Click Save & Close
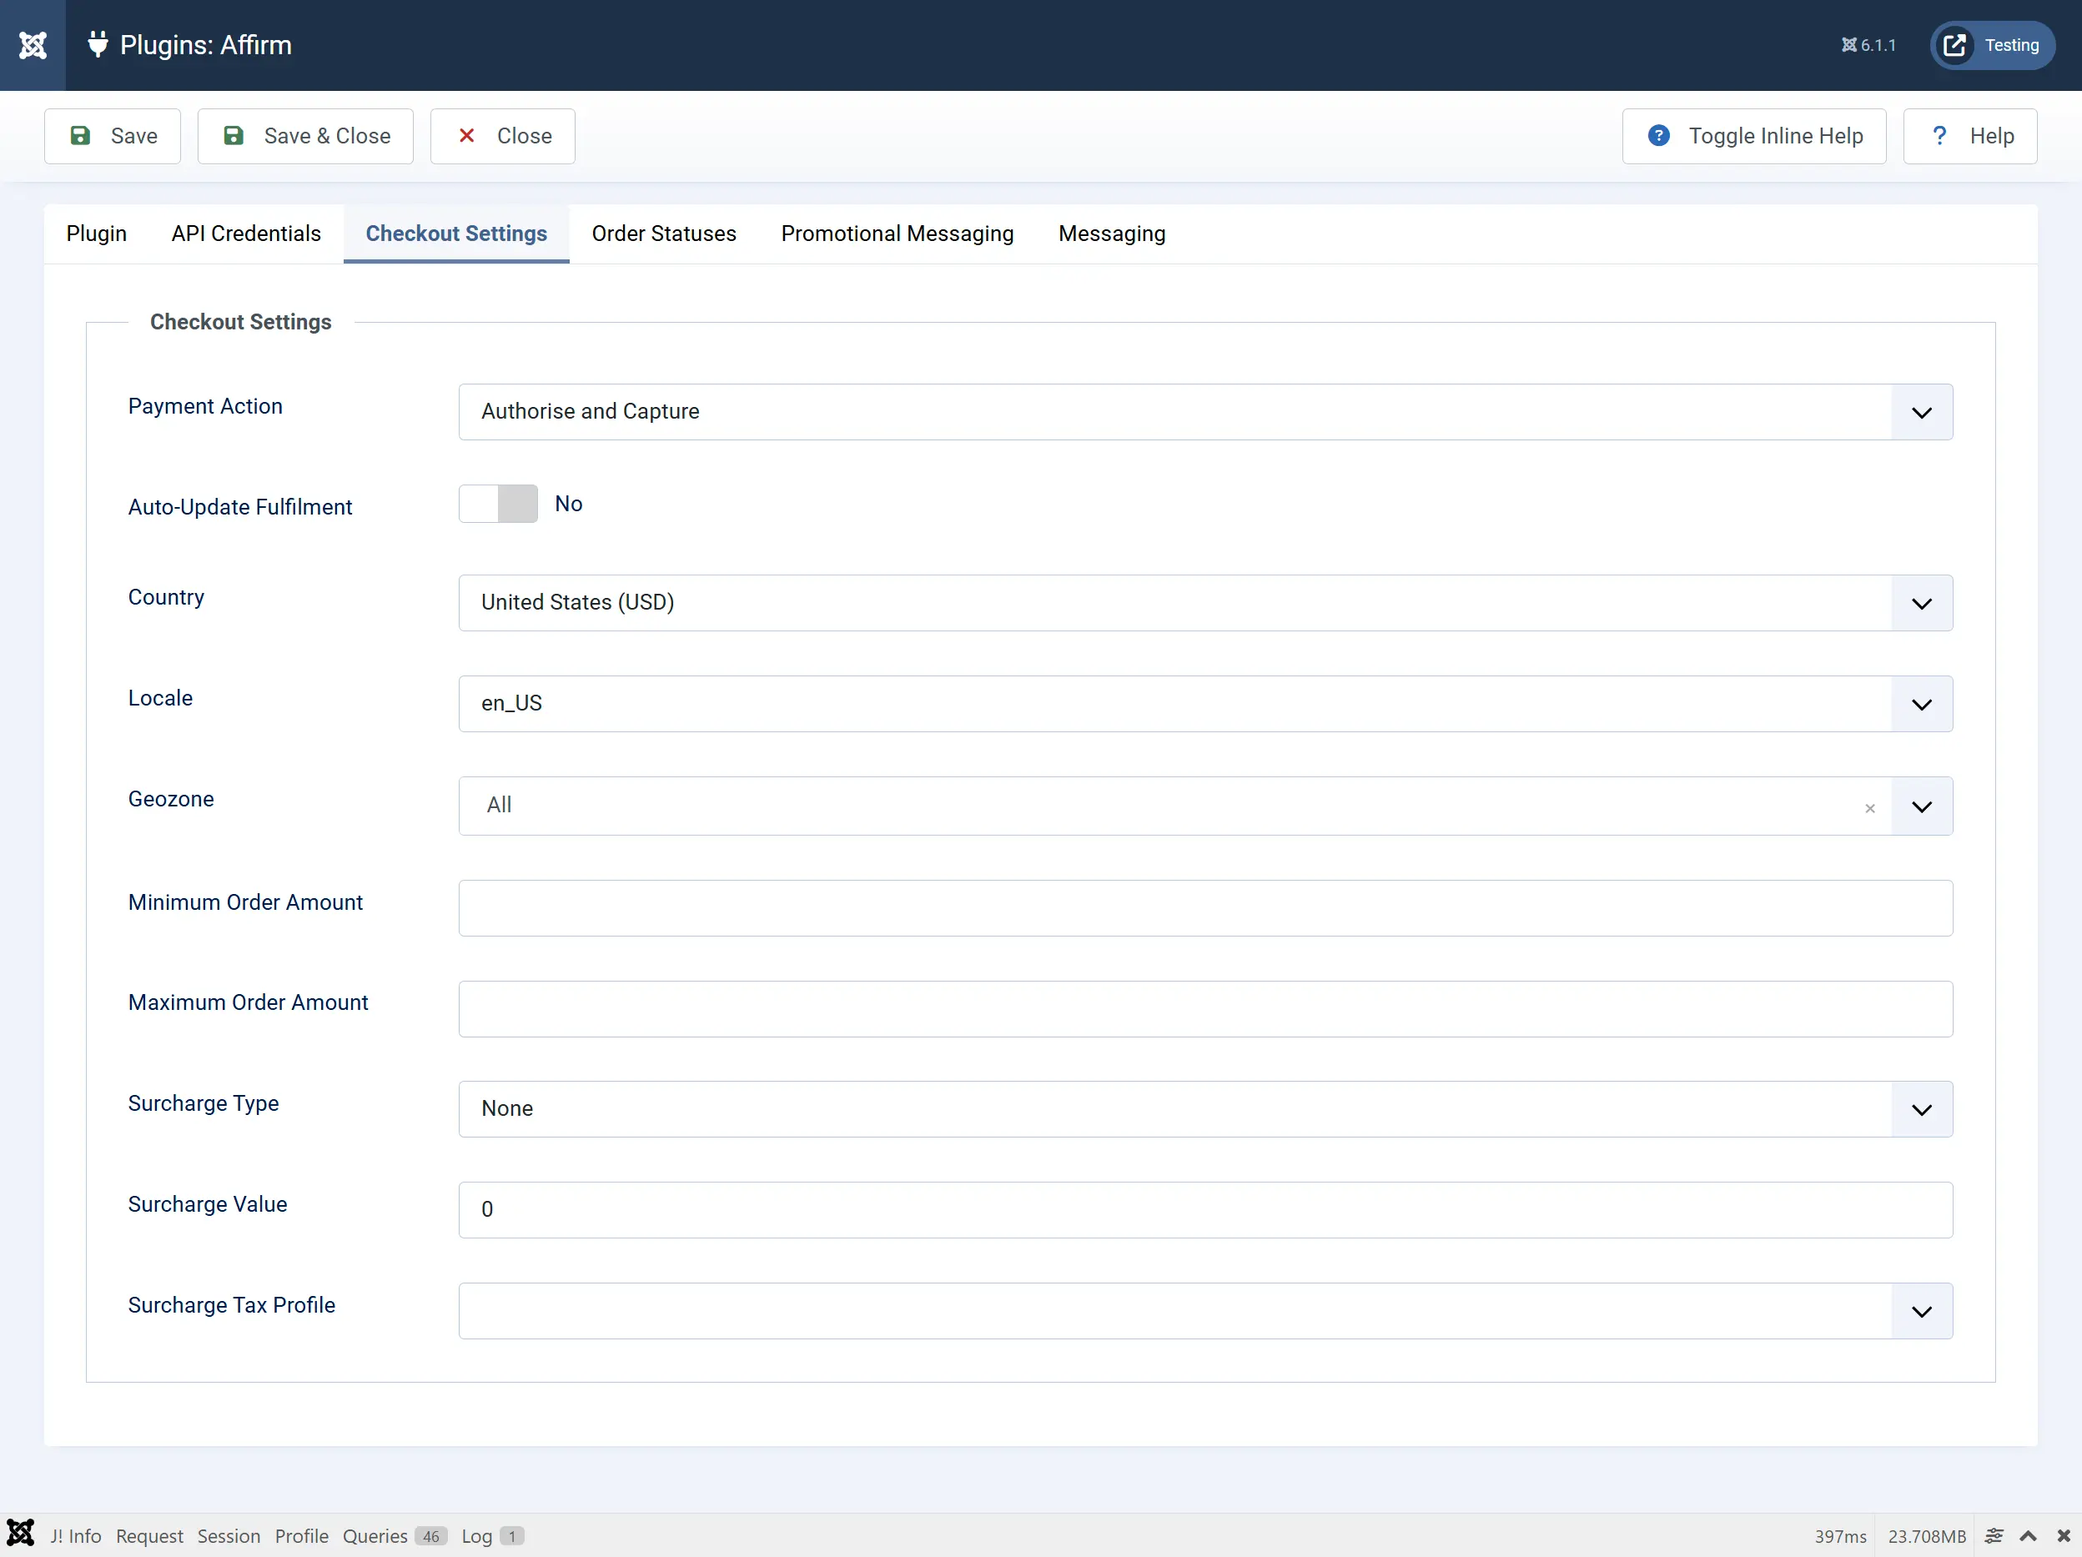The height and width of the screenshot is (1557, 2082). coord(306,137)
